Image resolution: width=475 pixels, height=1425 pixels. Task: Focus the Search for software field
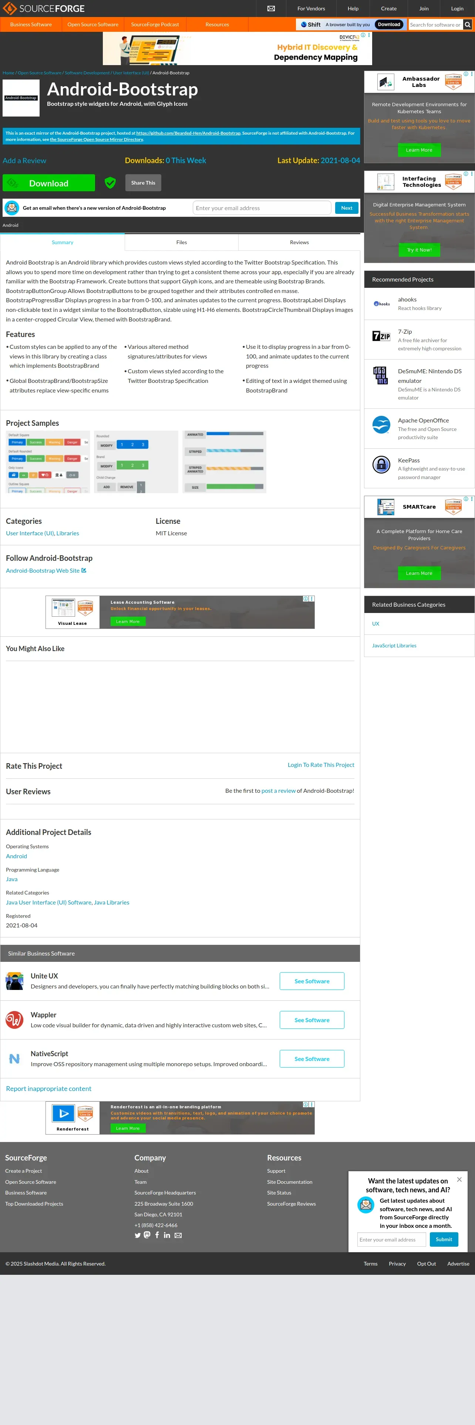[435, 24]
